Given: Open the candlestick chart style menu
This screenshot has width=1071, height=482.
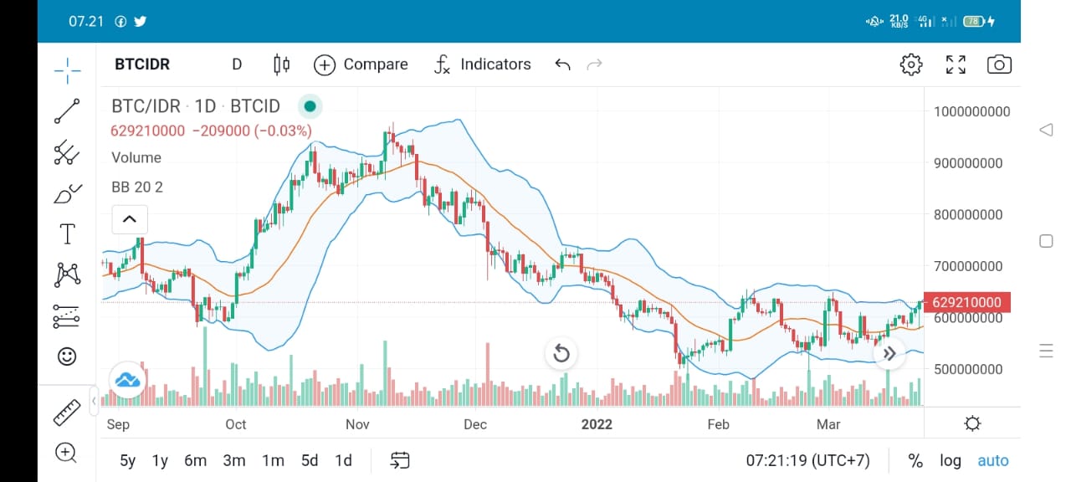Looking at the screenshot, I should 281,64.
